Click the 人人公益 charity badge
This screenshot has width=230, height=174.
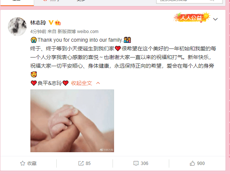pyautogui.click(x=192, y=18)
